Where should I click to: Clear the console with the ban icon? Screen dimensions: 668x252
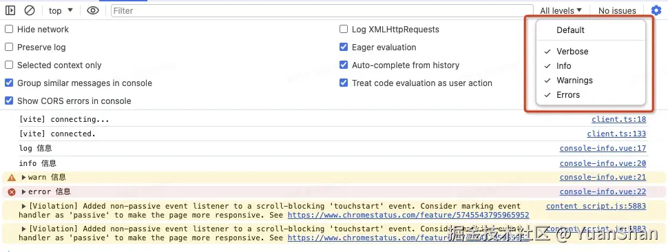tap(30, 10)
